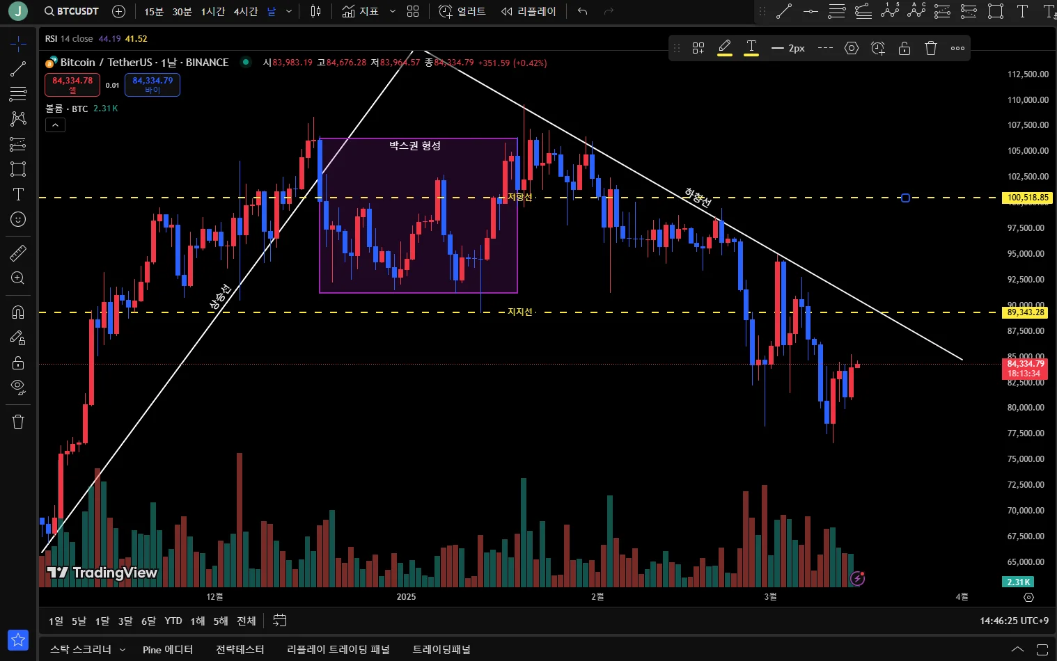Open the candlestick chart type selector
The width and height of the screenshot is (1057, 661).
click(315, 11)
